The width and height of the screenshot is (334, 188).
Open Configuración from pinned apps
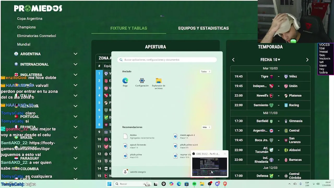click(142, 82)
